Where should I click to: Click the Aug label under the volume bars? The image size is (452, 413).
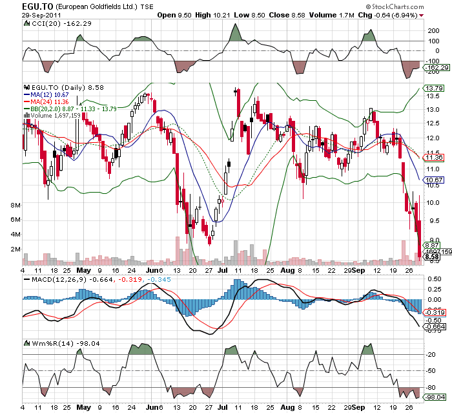coord(287,270)
